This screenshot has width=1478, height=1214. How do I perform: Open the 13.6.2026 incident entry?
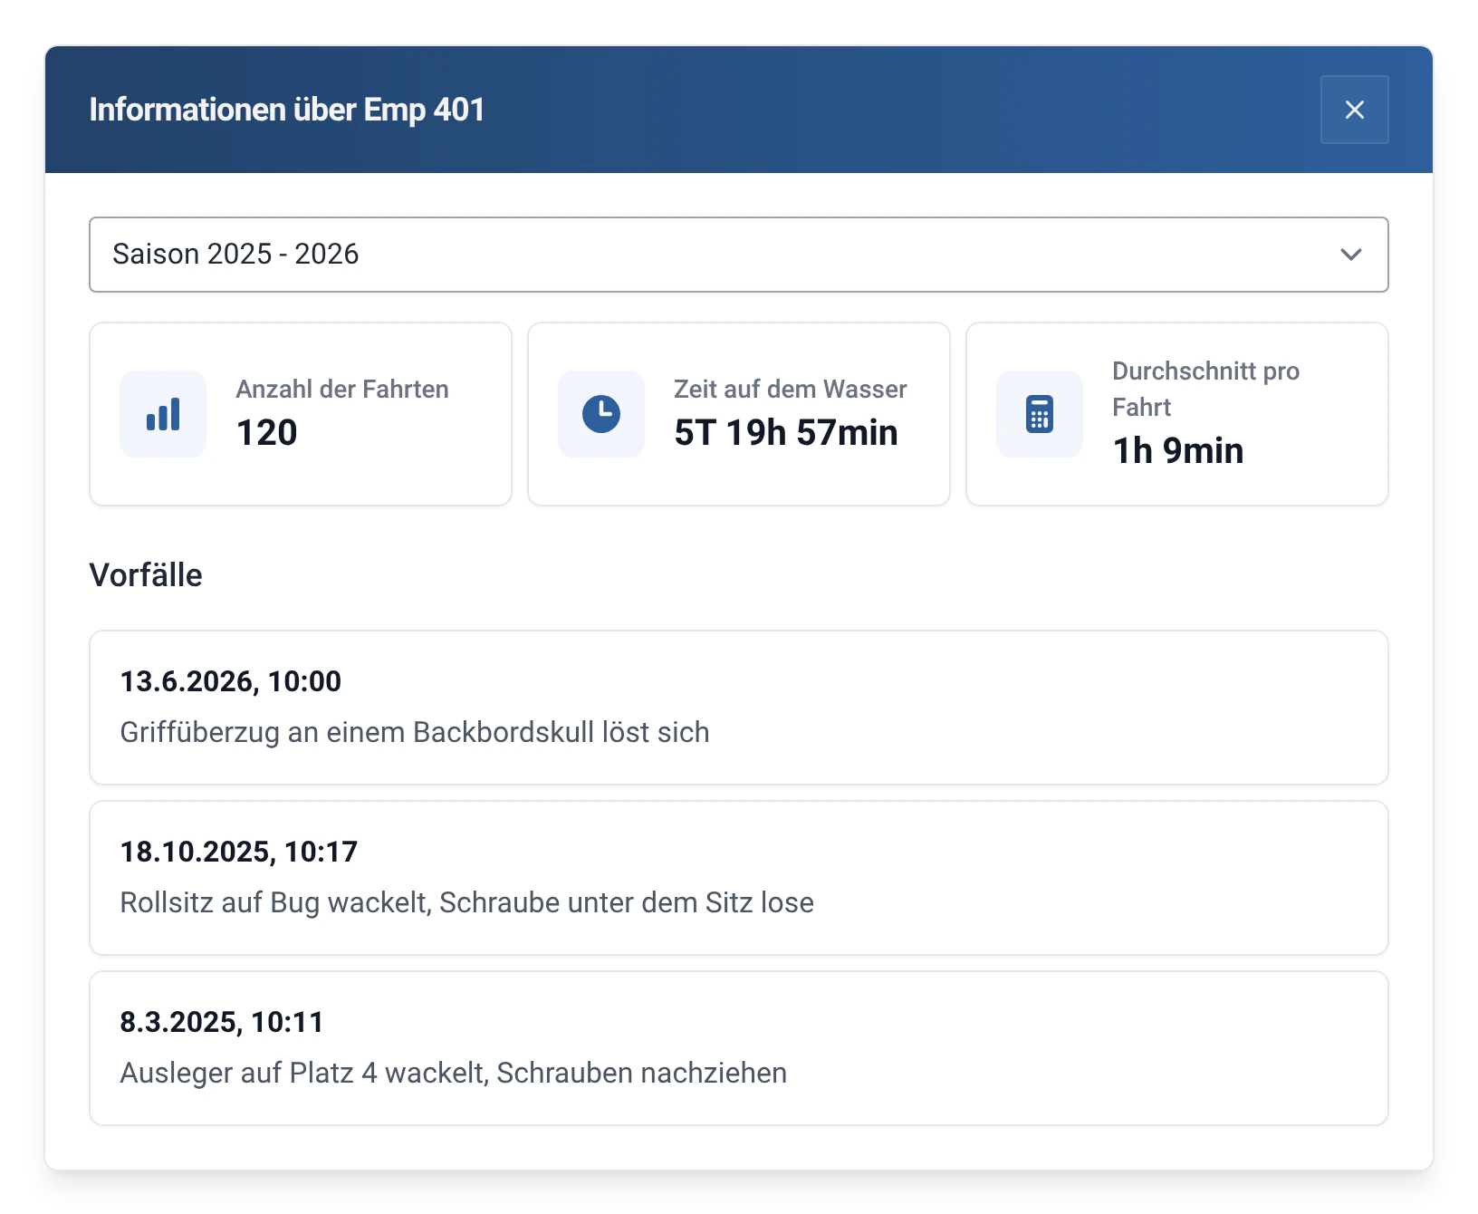coord(738,708)
